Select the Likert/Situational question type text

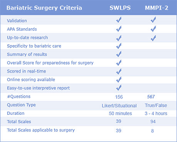(119, 106)
